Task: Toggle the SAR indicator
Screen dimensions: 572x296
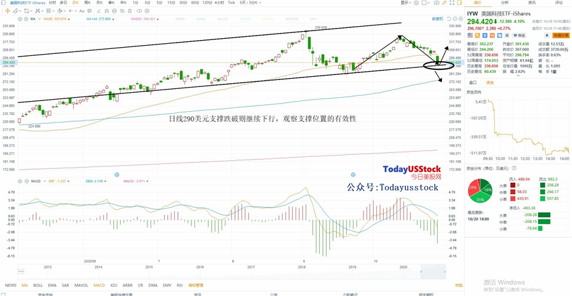Action: coord(65,285)
